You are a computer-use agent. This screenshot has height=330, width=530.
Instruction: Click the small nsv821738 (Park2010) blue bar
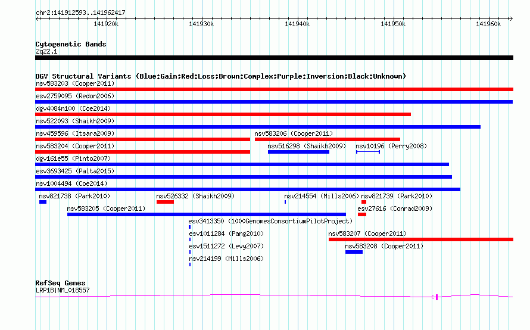43,202
